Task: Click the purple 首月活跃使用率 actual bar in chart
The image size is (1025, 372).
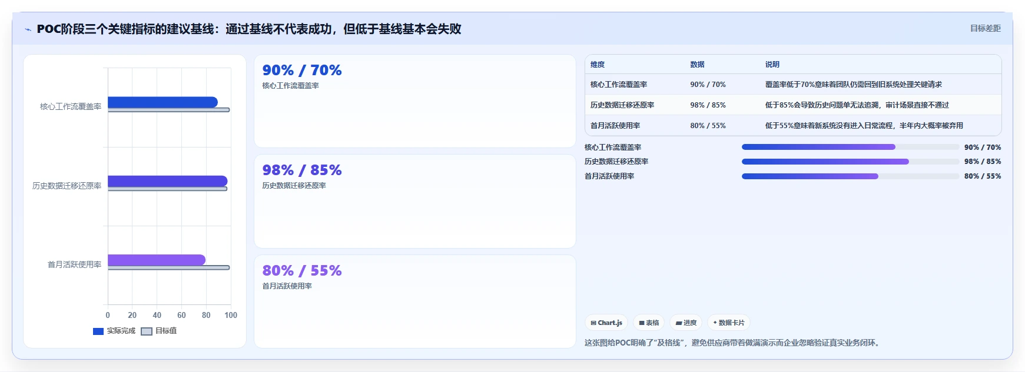Action: tap(157, 260)
